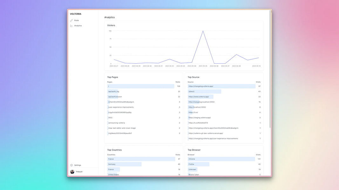Select the France row with 18 visits
This screenshot has width=339, height=190.
coord(144,169)
